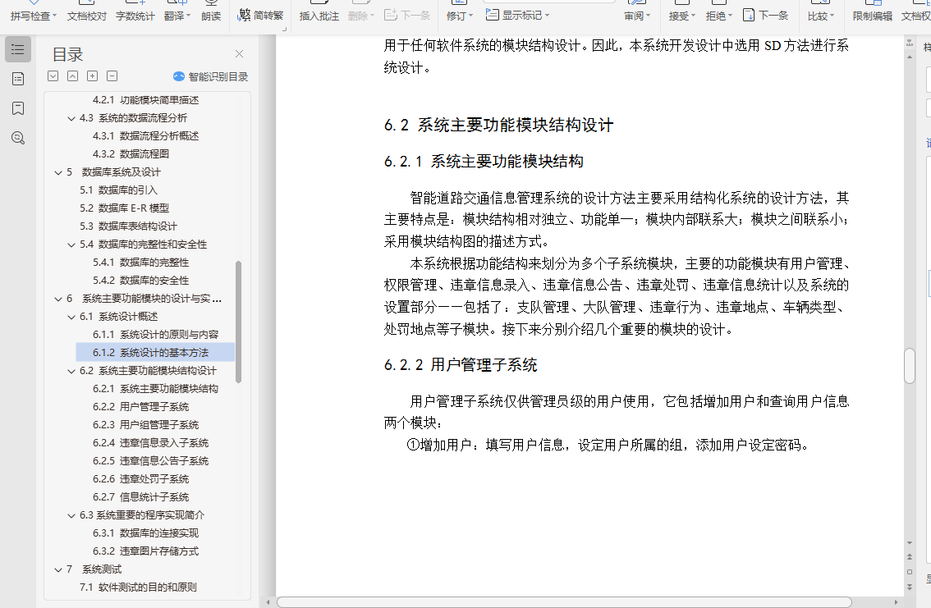Jump to 5.3 数据库表结构设计
Viewport: 931px width, 608px height.
pos(128,226)
